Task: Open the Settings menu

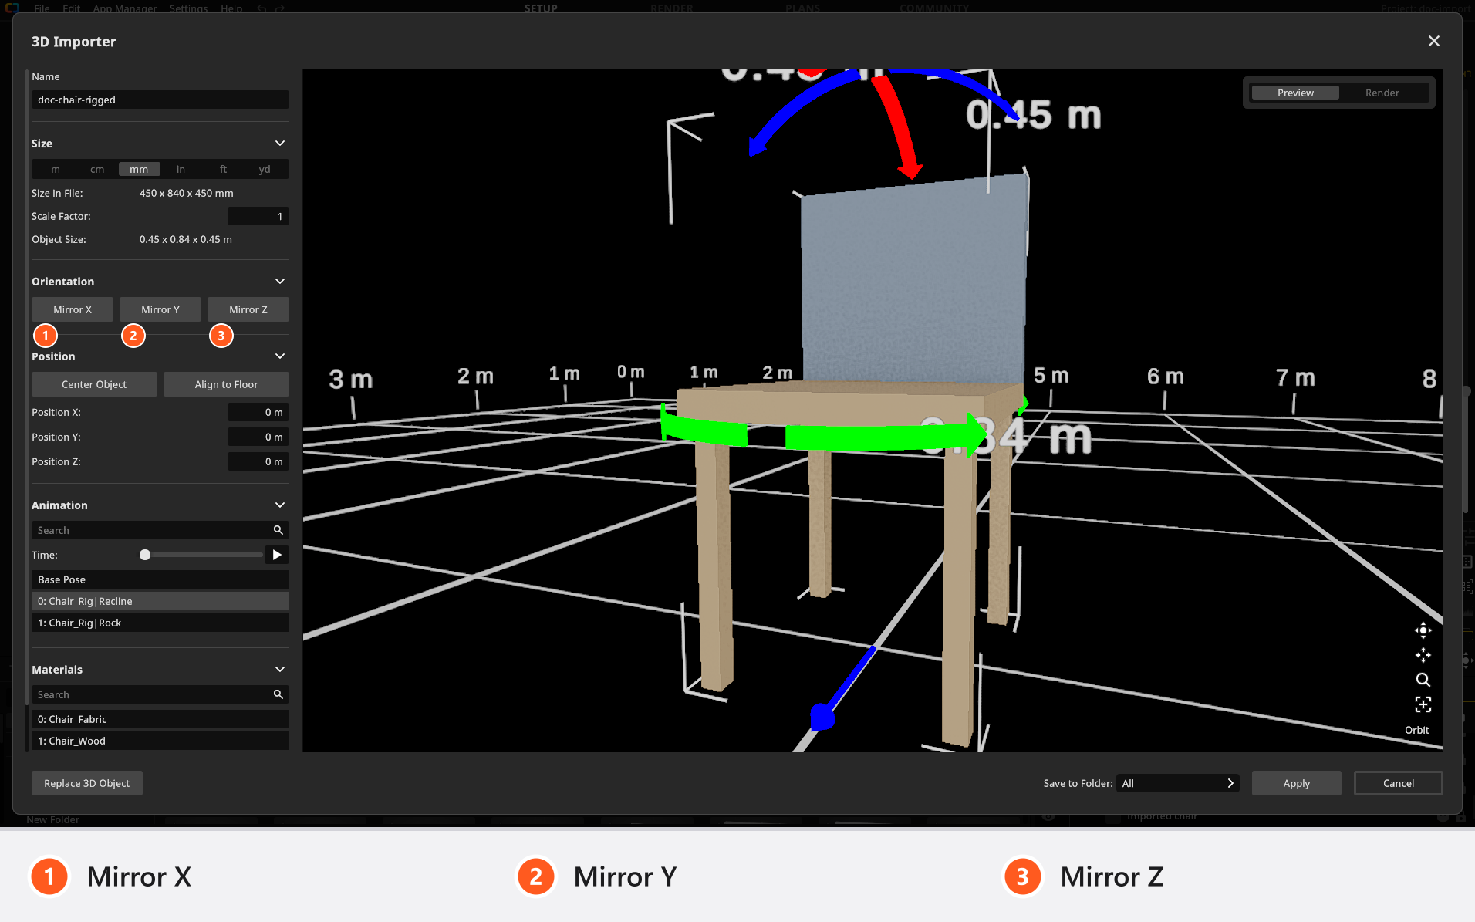Action: click(188, 8)
